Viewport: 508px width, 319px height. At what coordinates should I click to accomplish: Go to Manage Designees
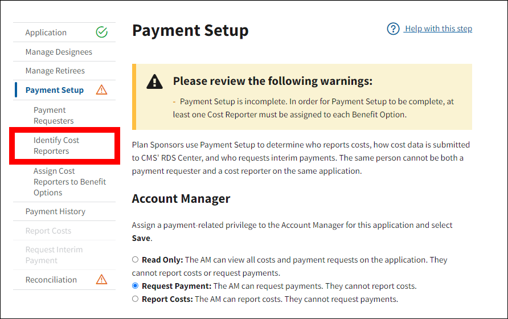pyautogui.click(x=59, y=52)
